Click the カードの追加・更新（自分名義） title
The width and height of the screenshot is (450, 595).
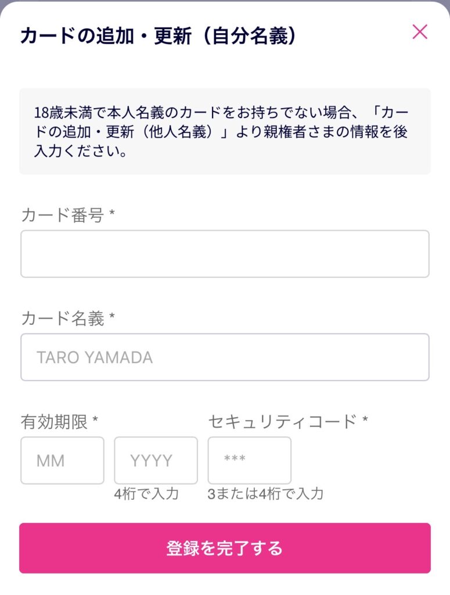159,36
